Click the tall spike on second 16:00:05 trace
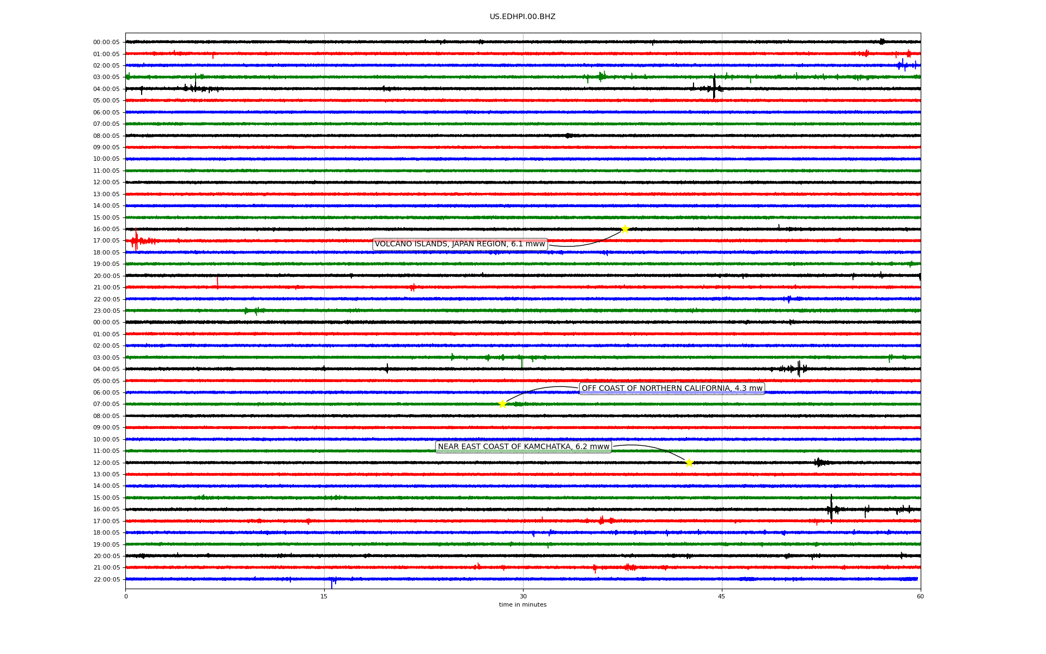 click(831, 509)
